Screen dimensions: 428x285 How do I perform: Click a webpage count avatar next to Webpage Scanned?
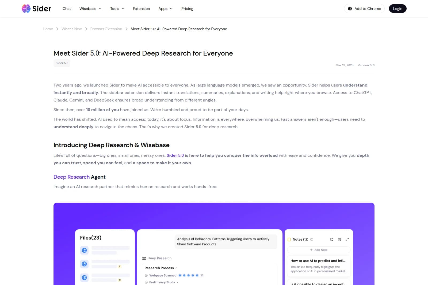tap(180, 275)
